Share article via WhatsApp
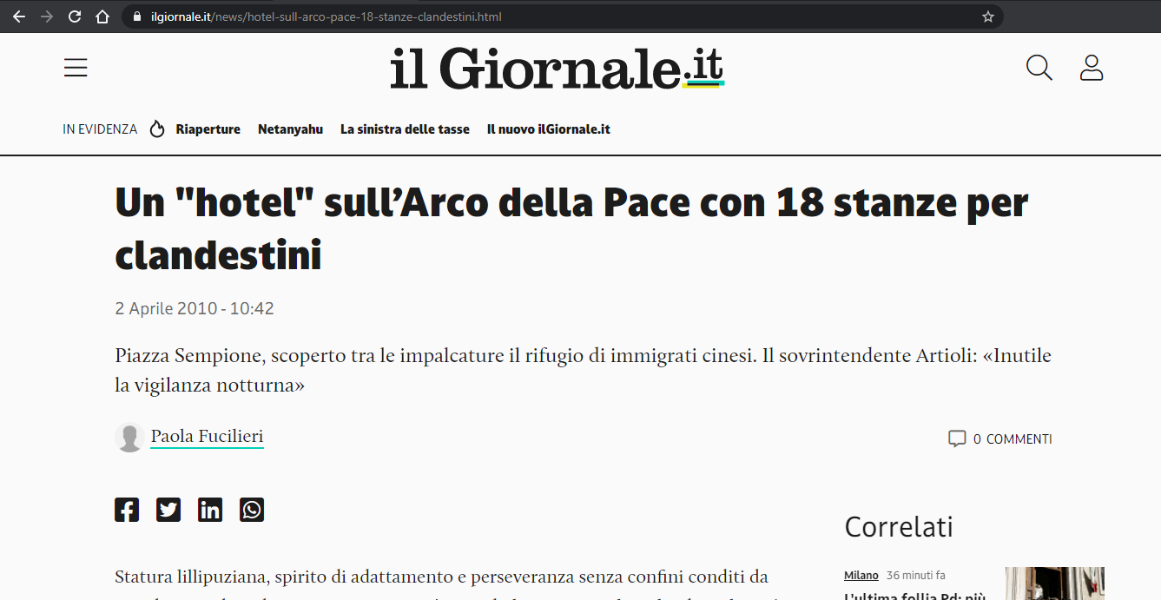 (252, 510)
